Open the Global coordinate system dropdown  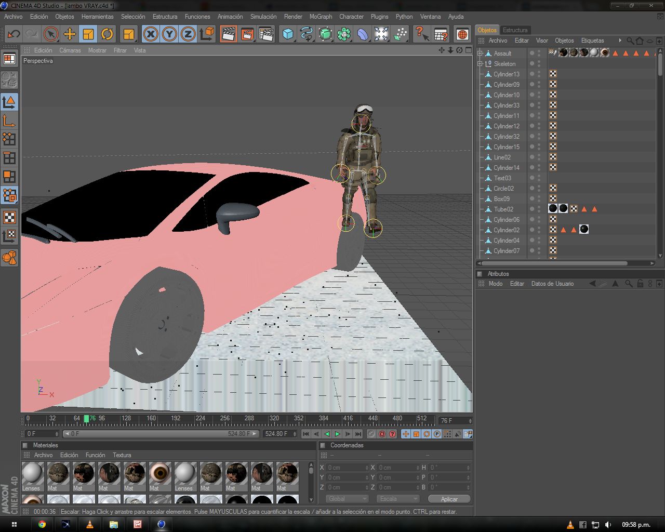pyautogui.click(x=347, y=499)
